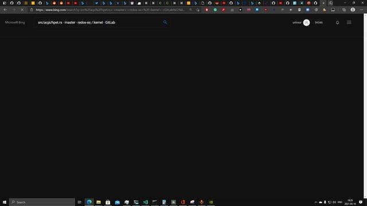
Task: Open the black play-button extension
Action: 240,10
